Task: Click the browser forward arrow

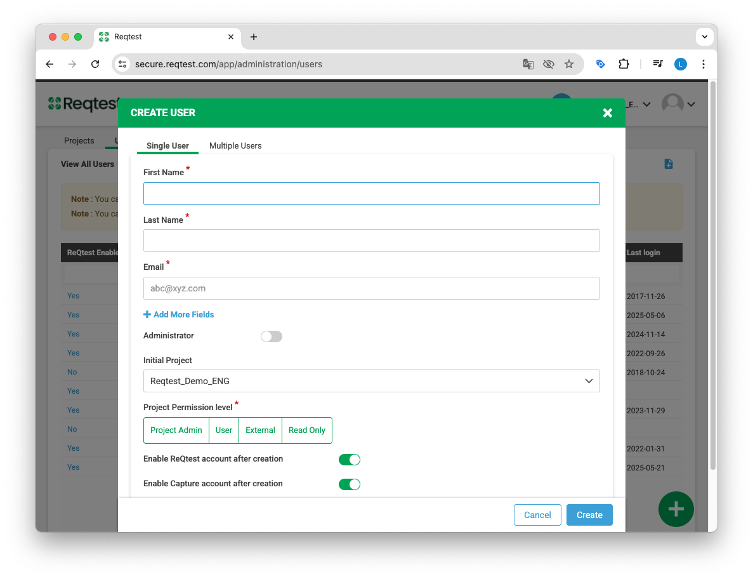Action: coord(72,64)
